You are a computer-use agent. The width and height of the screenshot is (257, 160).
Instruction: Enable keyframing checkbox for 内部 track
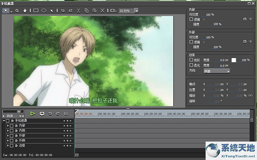(x=12, y=126)
